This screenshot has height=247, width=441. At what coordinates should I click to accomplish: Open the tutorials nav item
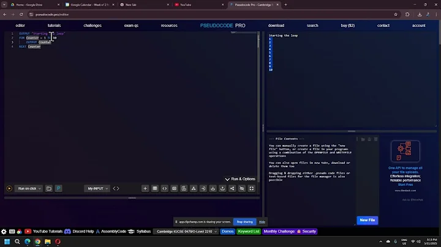coord(55,26)
